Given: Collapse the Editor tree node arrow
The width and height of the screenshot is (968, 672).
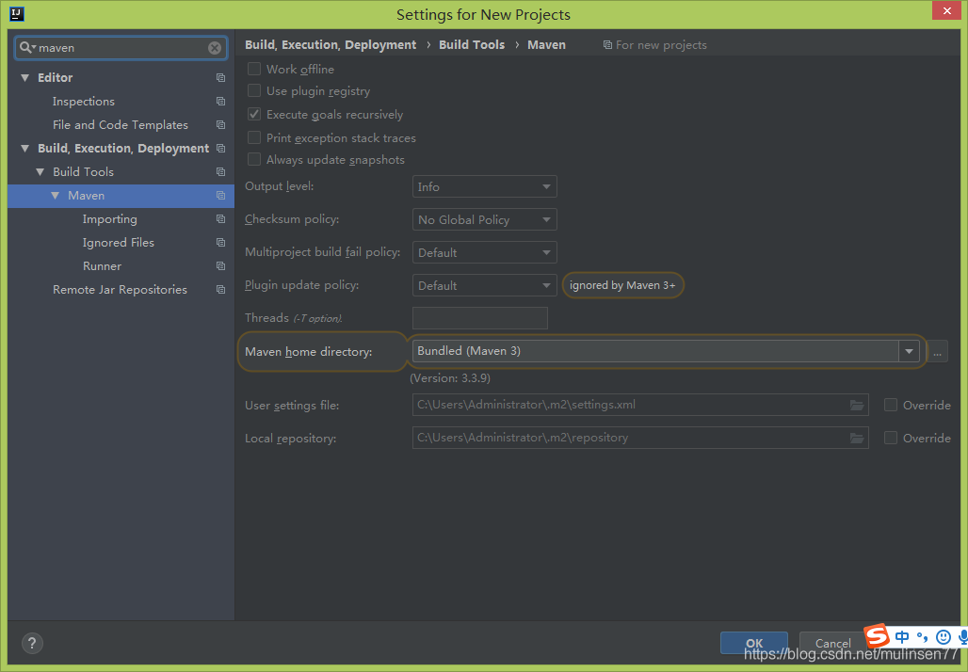Looking at the screenshot, I should [x=24, y=78].
